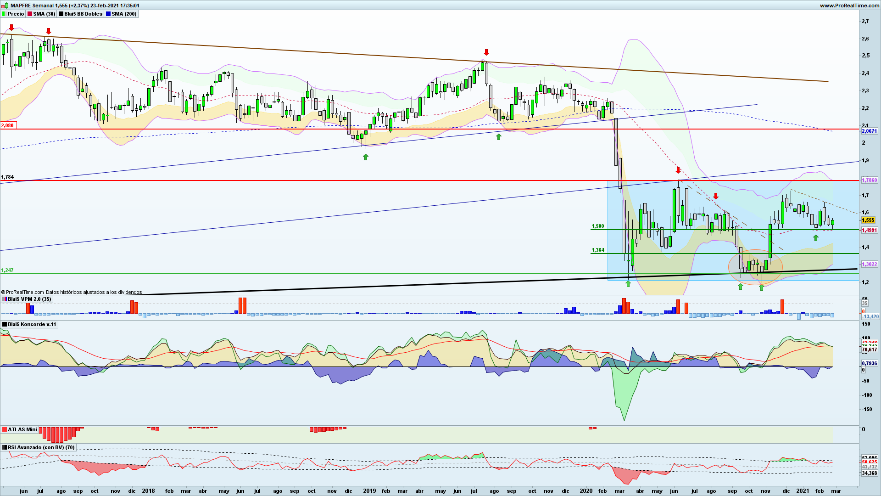Select the ATLAS Mini indicator label
881x496 pixels.
[20, 429]
